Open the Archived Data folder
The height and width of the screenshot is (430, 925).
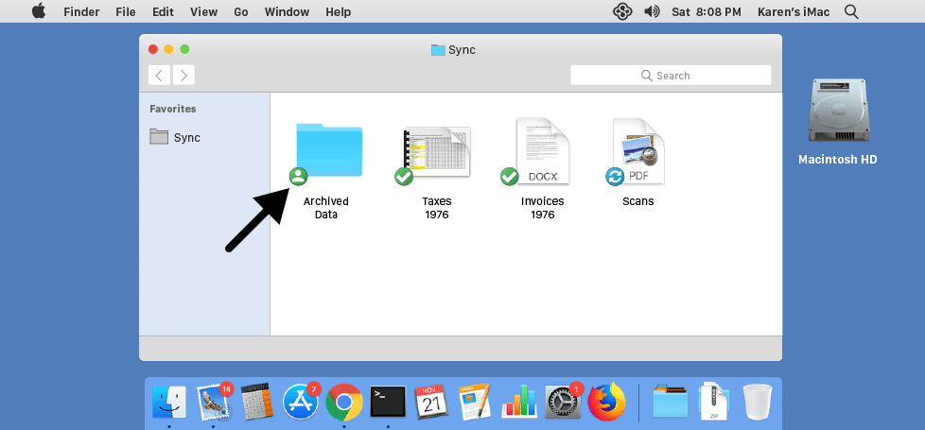(x=328, y=150)
